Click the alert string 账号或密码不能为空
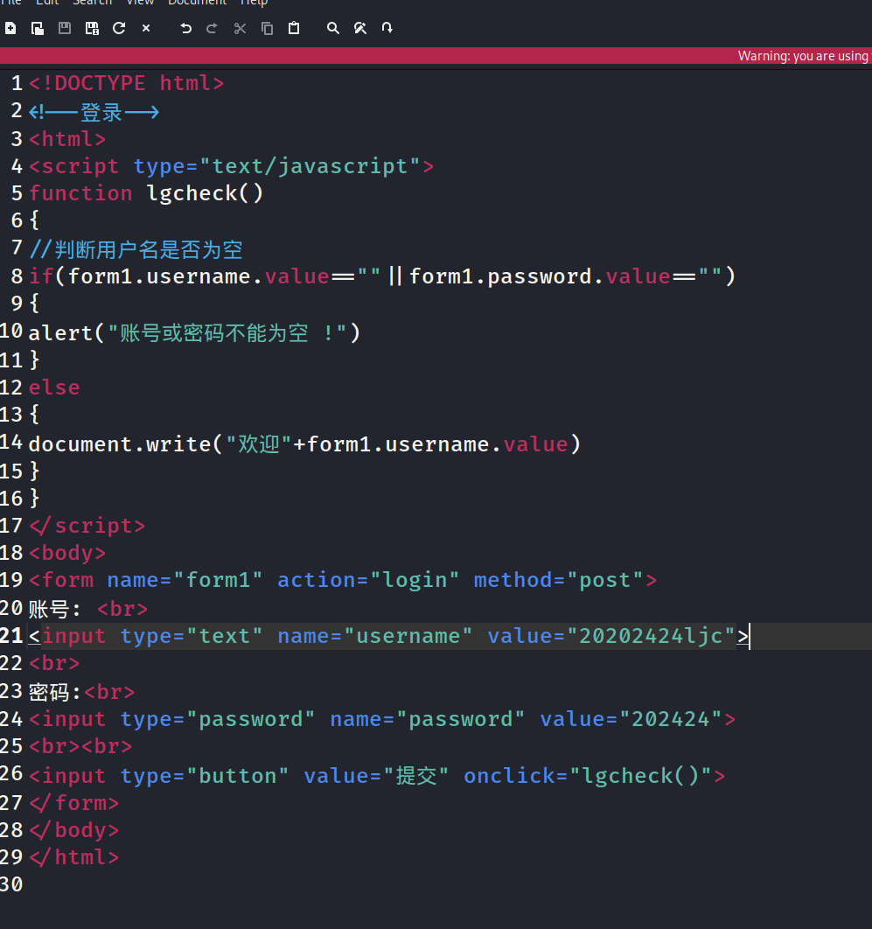Viewport: 872px width, 929px height. tap(214, 333)
